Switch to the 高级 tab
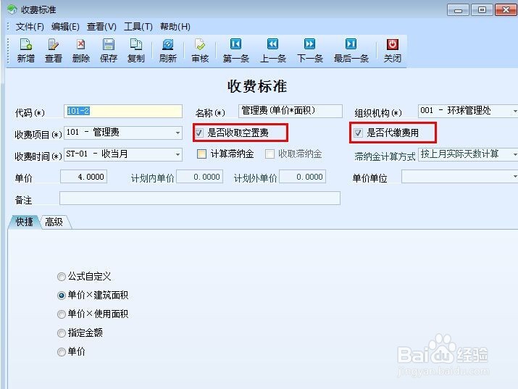Viewport: 518px width, 389px height. coord(54,222)
